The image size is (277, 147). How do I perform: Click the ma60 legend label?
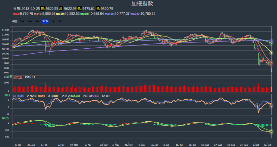(85, 13)
